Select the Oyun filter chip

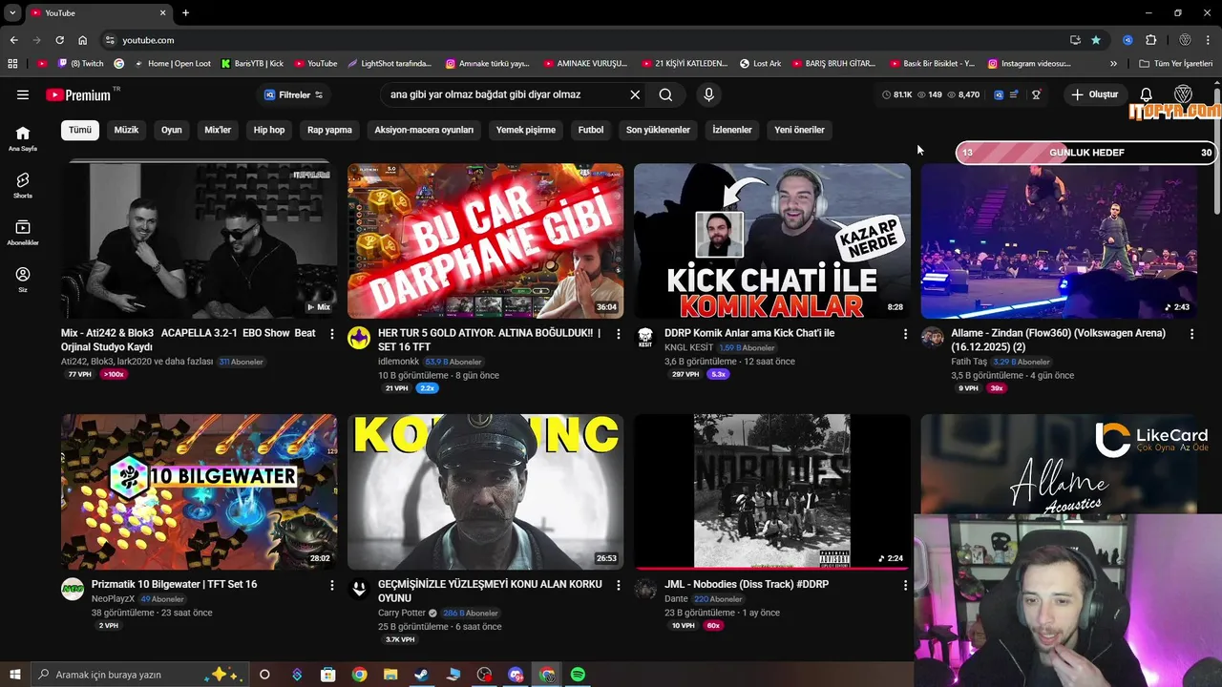coord(172,130)
